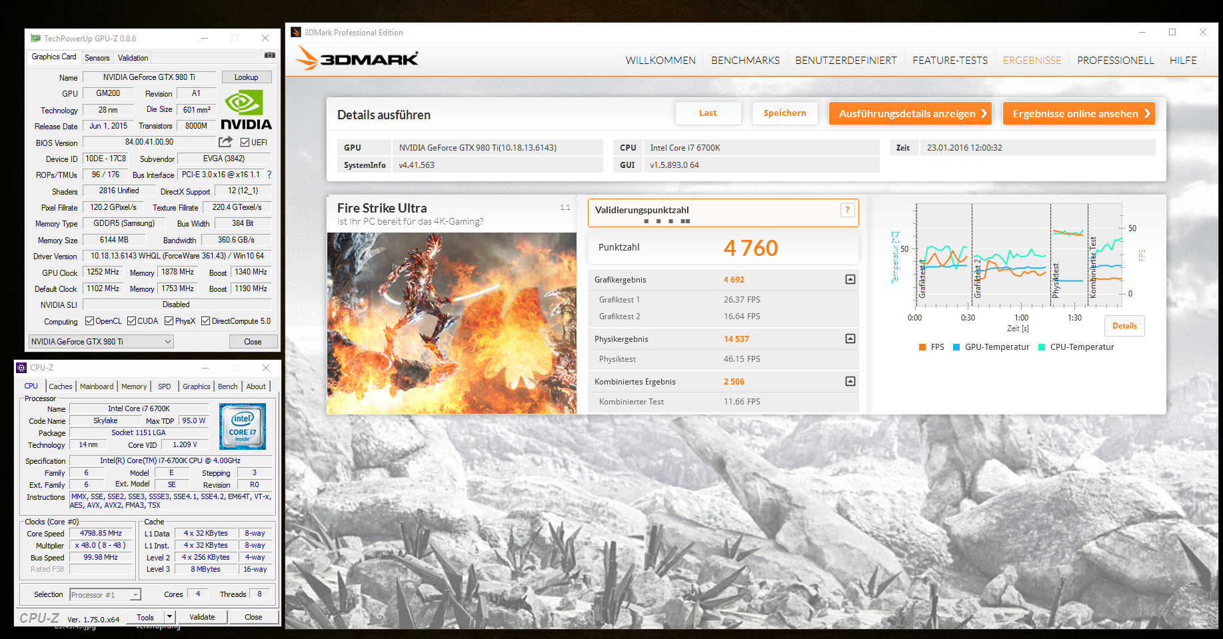Select GPU-Z Graphics Card tab
The width and height of the screenshot is (1223, 639).
click(54, 57)
